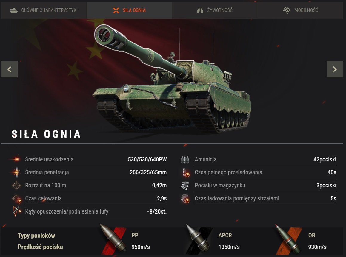Click the Amunicja shells icon
This screenshot has width=346, height=257.
coord(185,160)
